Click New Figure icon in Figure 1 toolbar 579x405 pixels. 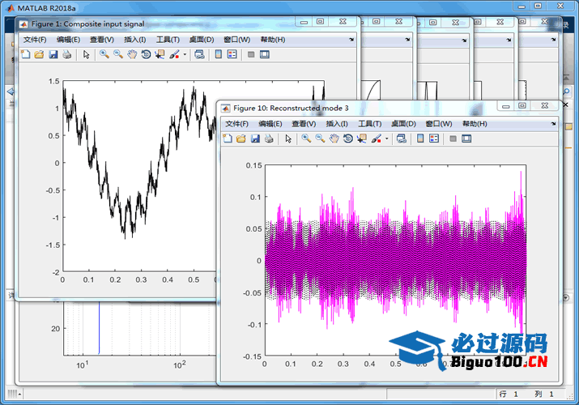coord(25,54)
